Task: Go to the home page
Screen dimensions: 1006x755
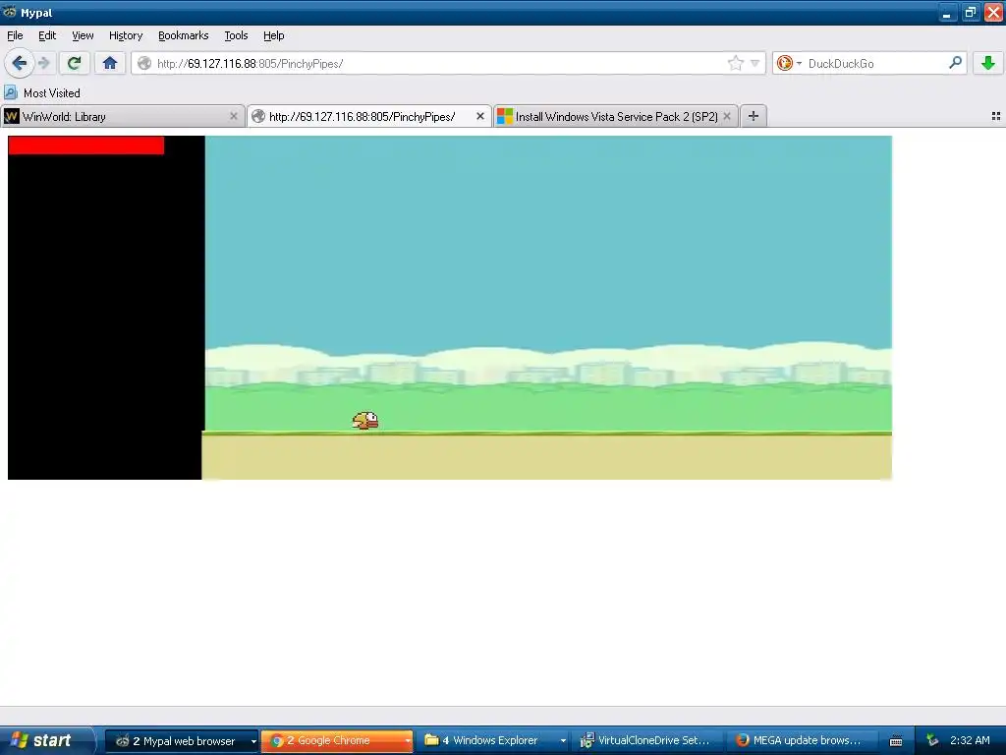Action: click(110, 63)
